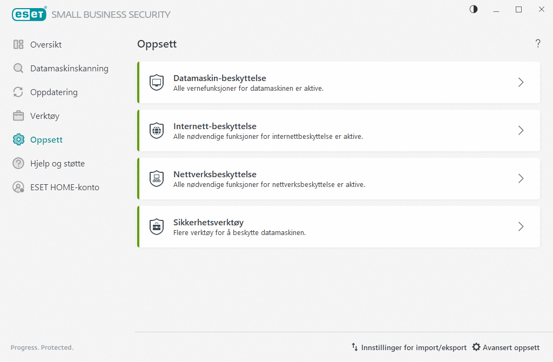Toggle the dark/light contrast theme button

[x=474, y=9]
